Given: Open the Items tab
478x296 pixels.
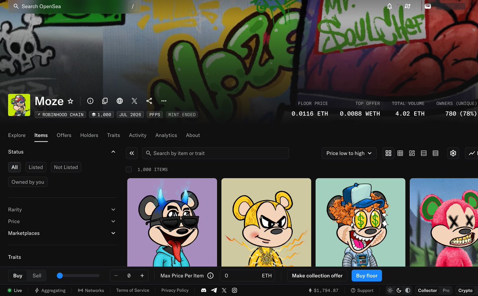Looking at the screenshot, I should pos(41,135).
